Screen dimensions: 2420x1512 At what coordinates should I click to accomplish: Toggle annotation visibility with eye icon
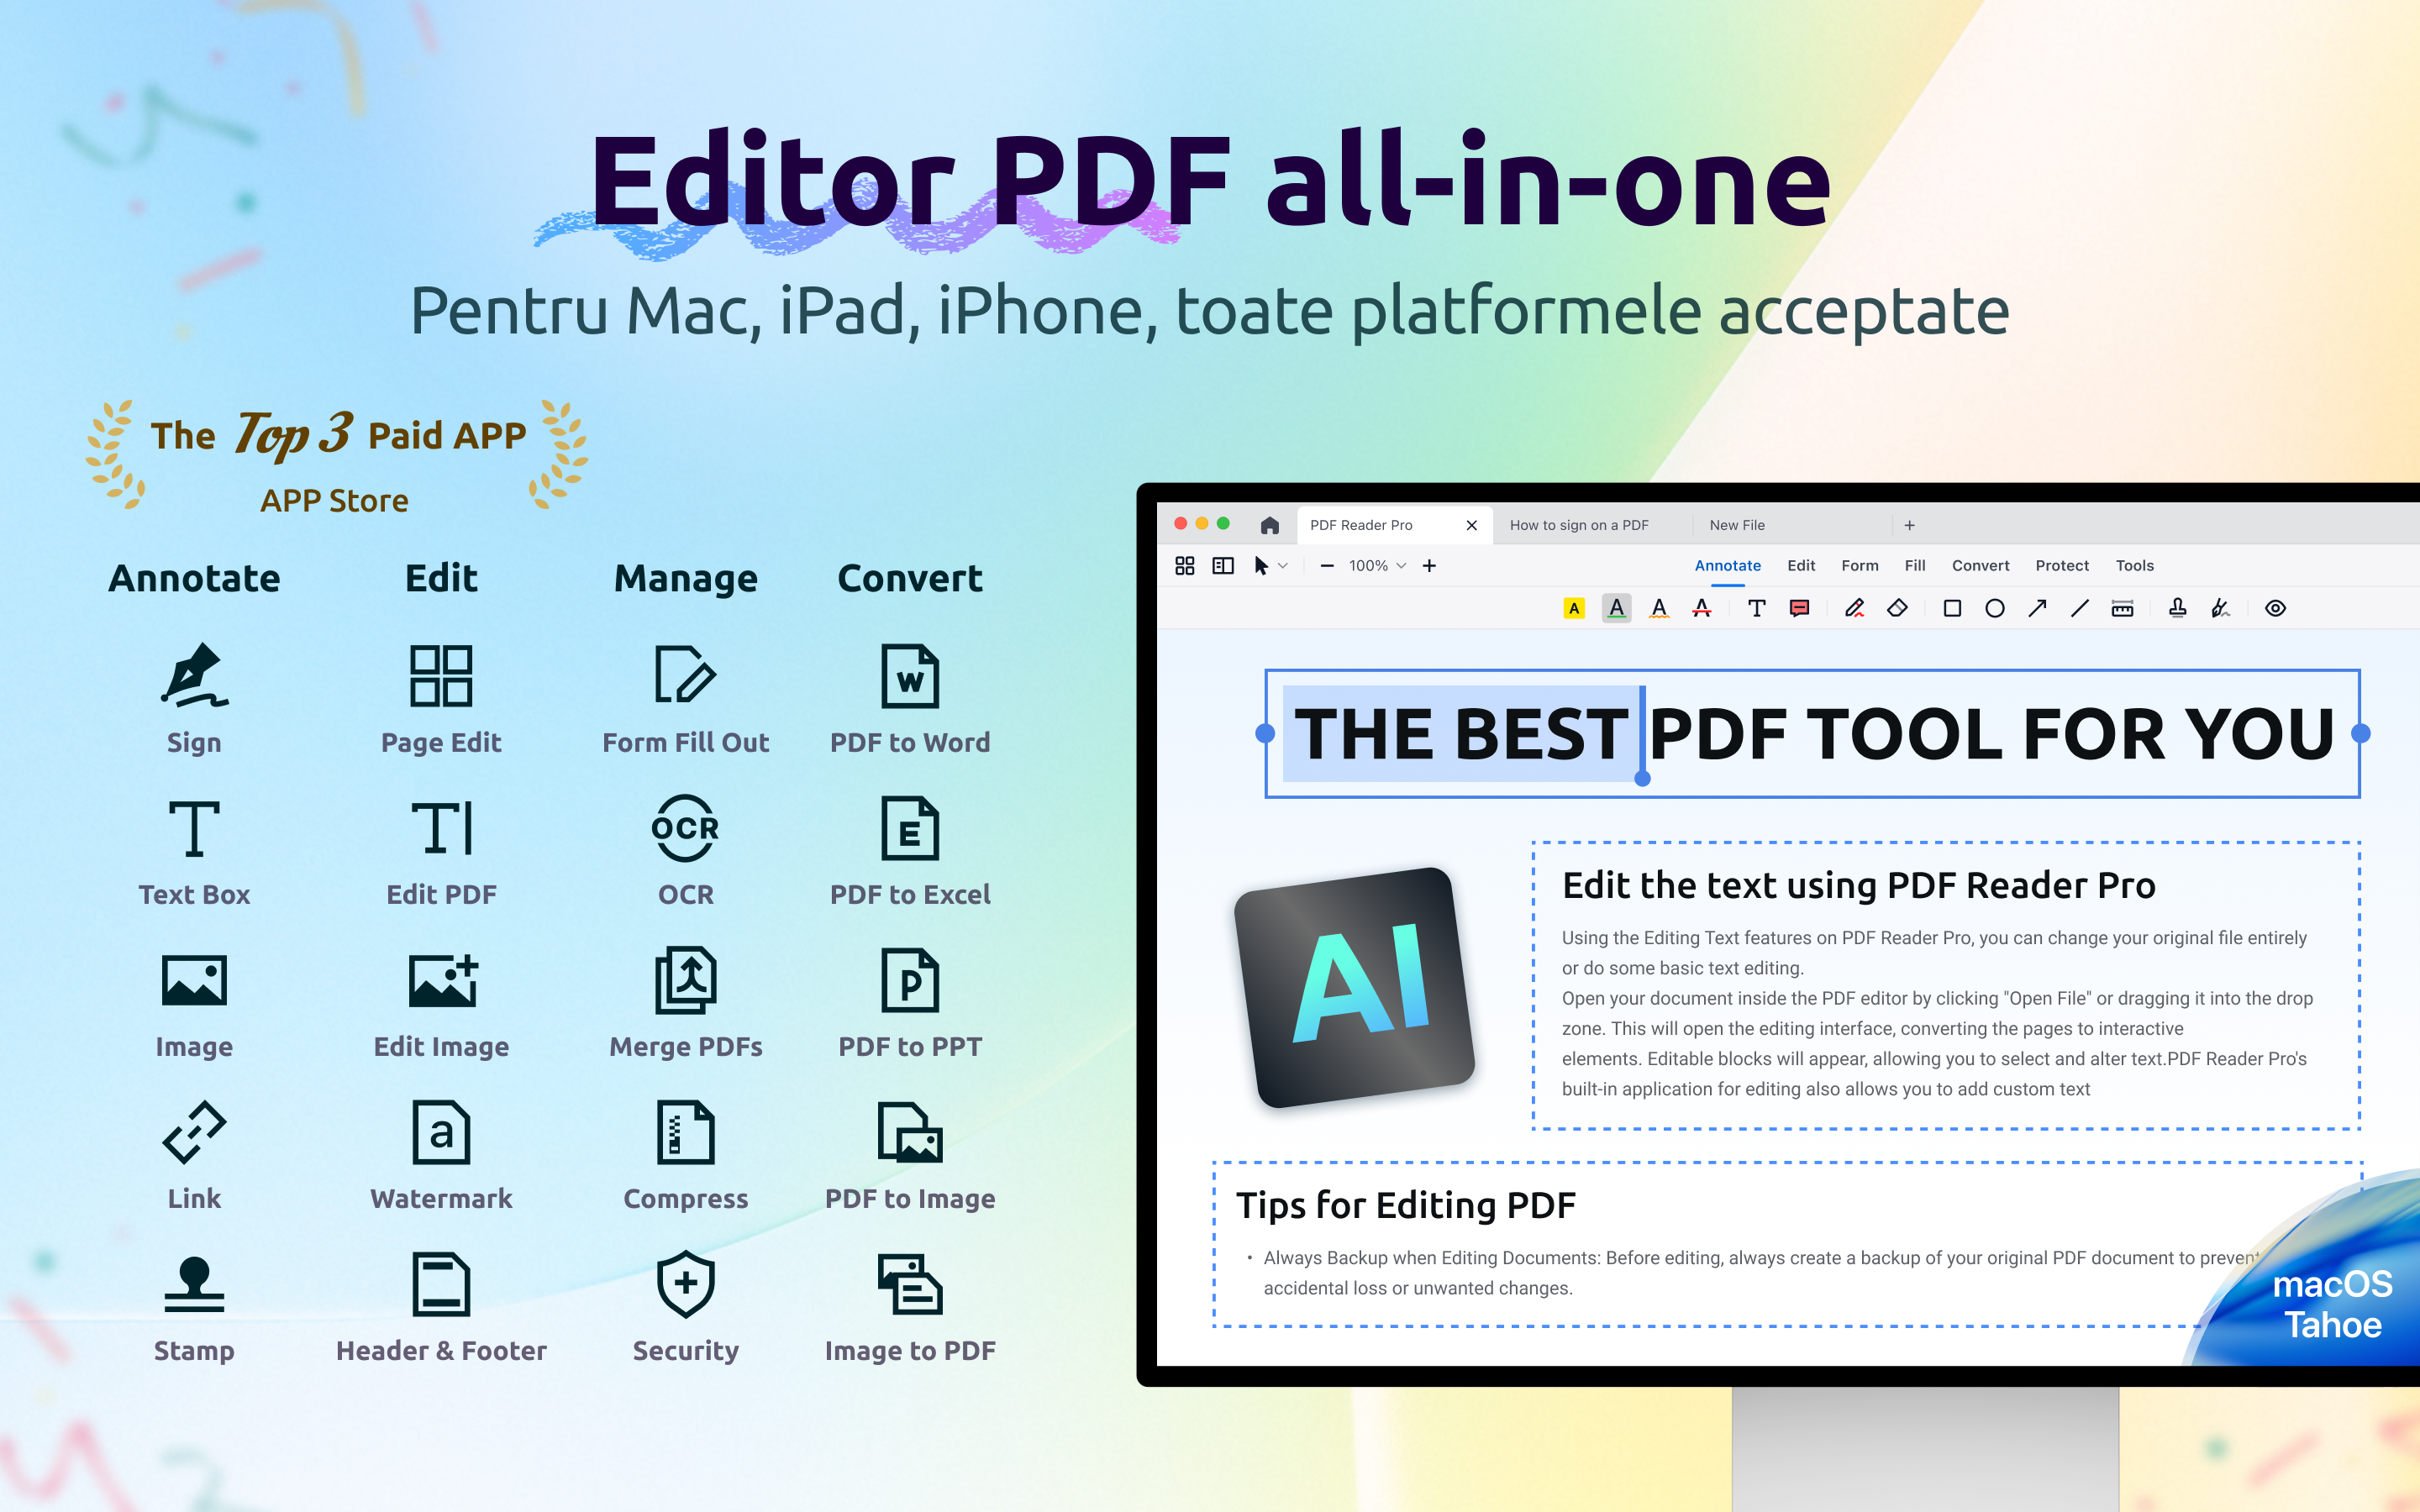pyautogui.click(x=2275, y=608)
